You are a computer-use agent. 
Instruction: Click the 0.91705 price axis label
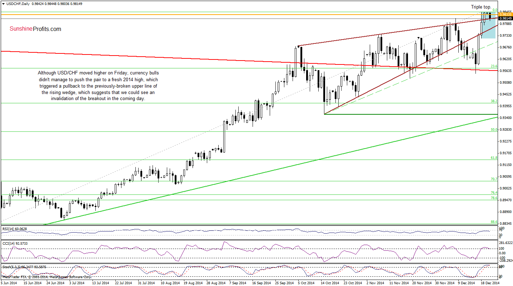pos(506,153)
